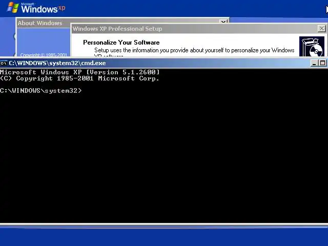Close the Windows XP Professional Setup dialog
Screen dimensions: 328x246
321,29
